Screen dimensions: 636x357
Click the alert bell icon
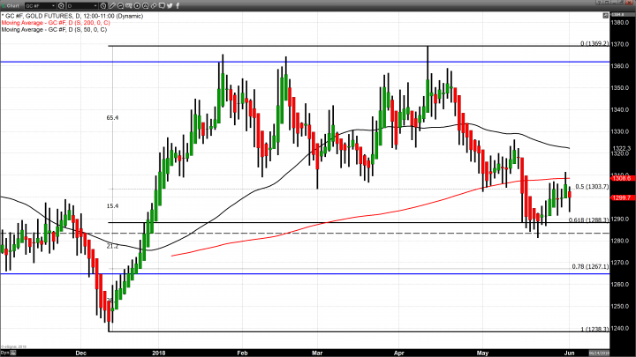click(x=145, y=5)
